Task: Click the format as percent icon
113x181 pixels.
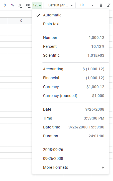Action: pyautogui.click(x=12, y=5)
